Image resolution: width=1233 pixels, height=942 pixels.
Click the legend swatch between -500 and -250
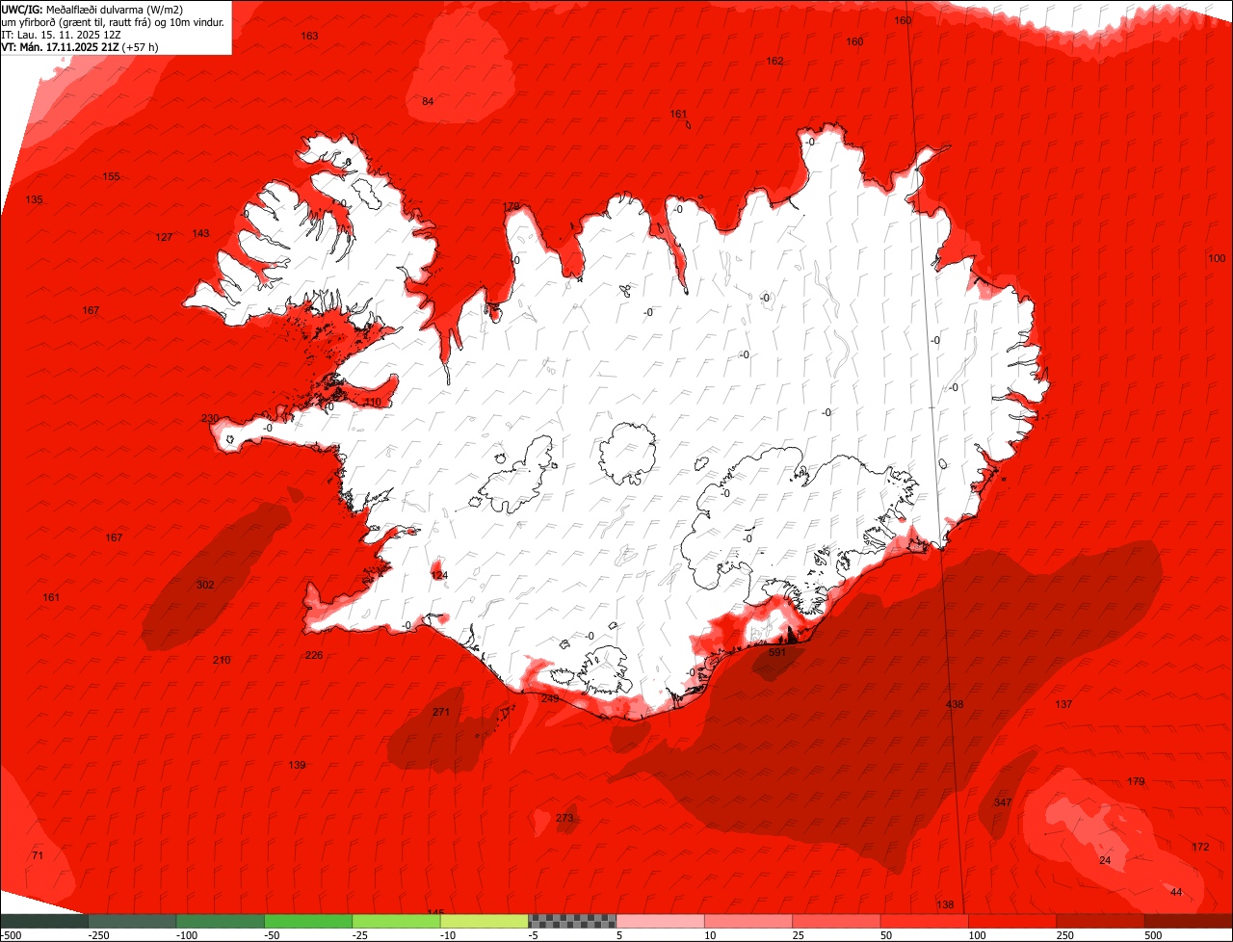[43, 921]
